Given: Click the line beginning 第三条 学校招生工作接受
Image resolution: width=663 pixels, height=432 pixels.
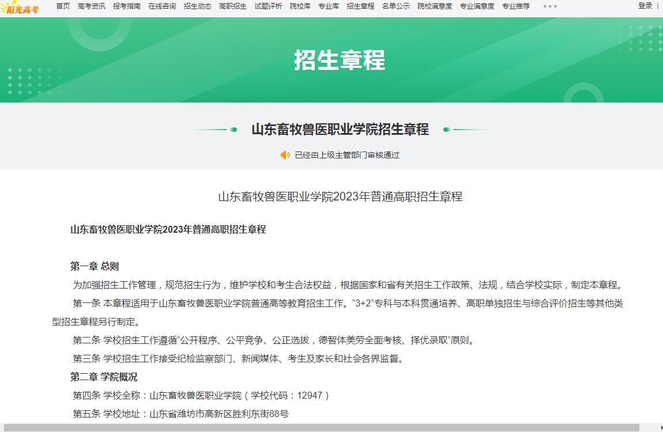Looking at the screenshot, I should [239, 358].
